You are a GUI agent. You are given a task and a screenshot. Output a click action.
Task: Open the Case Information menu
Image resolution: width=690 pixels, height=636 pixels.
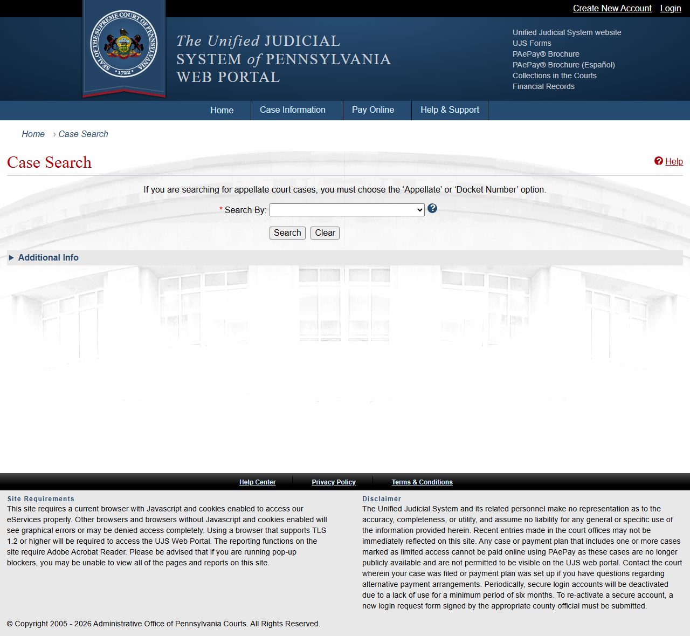(x=293, y=110)
